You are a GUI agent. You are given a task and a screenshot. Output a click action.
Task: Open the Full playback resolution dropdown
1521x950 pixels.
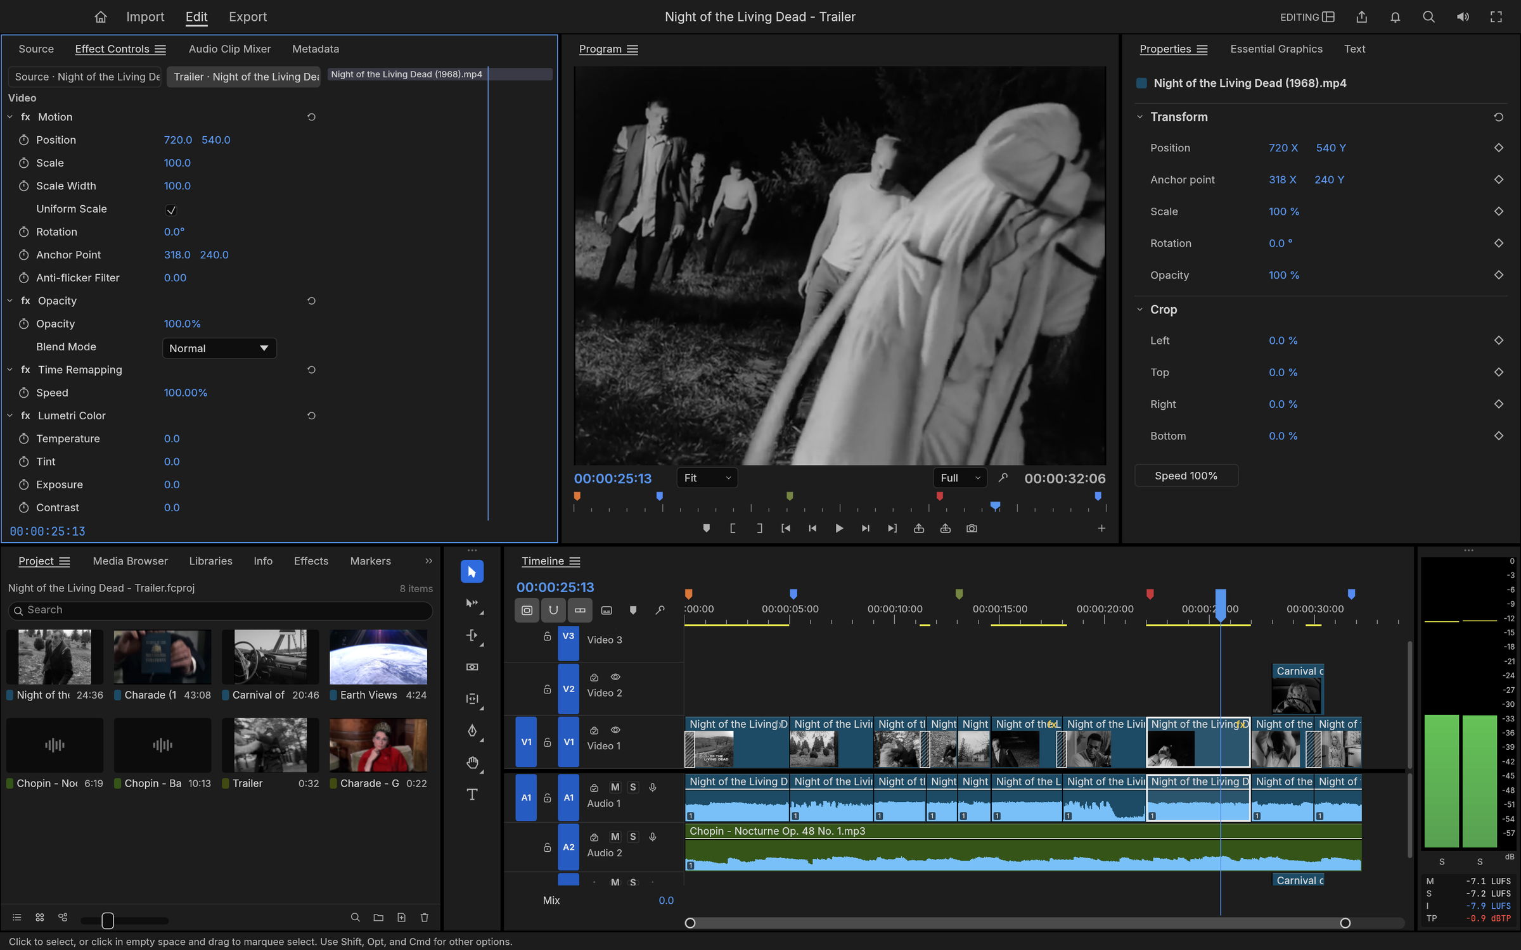coord(960,478)
